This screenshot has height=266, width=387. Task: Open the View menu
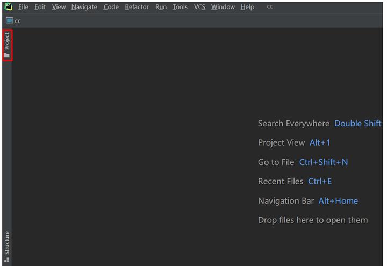click(59, 7)
